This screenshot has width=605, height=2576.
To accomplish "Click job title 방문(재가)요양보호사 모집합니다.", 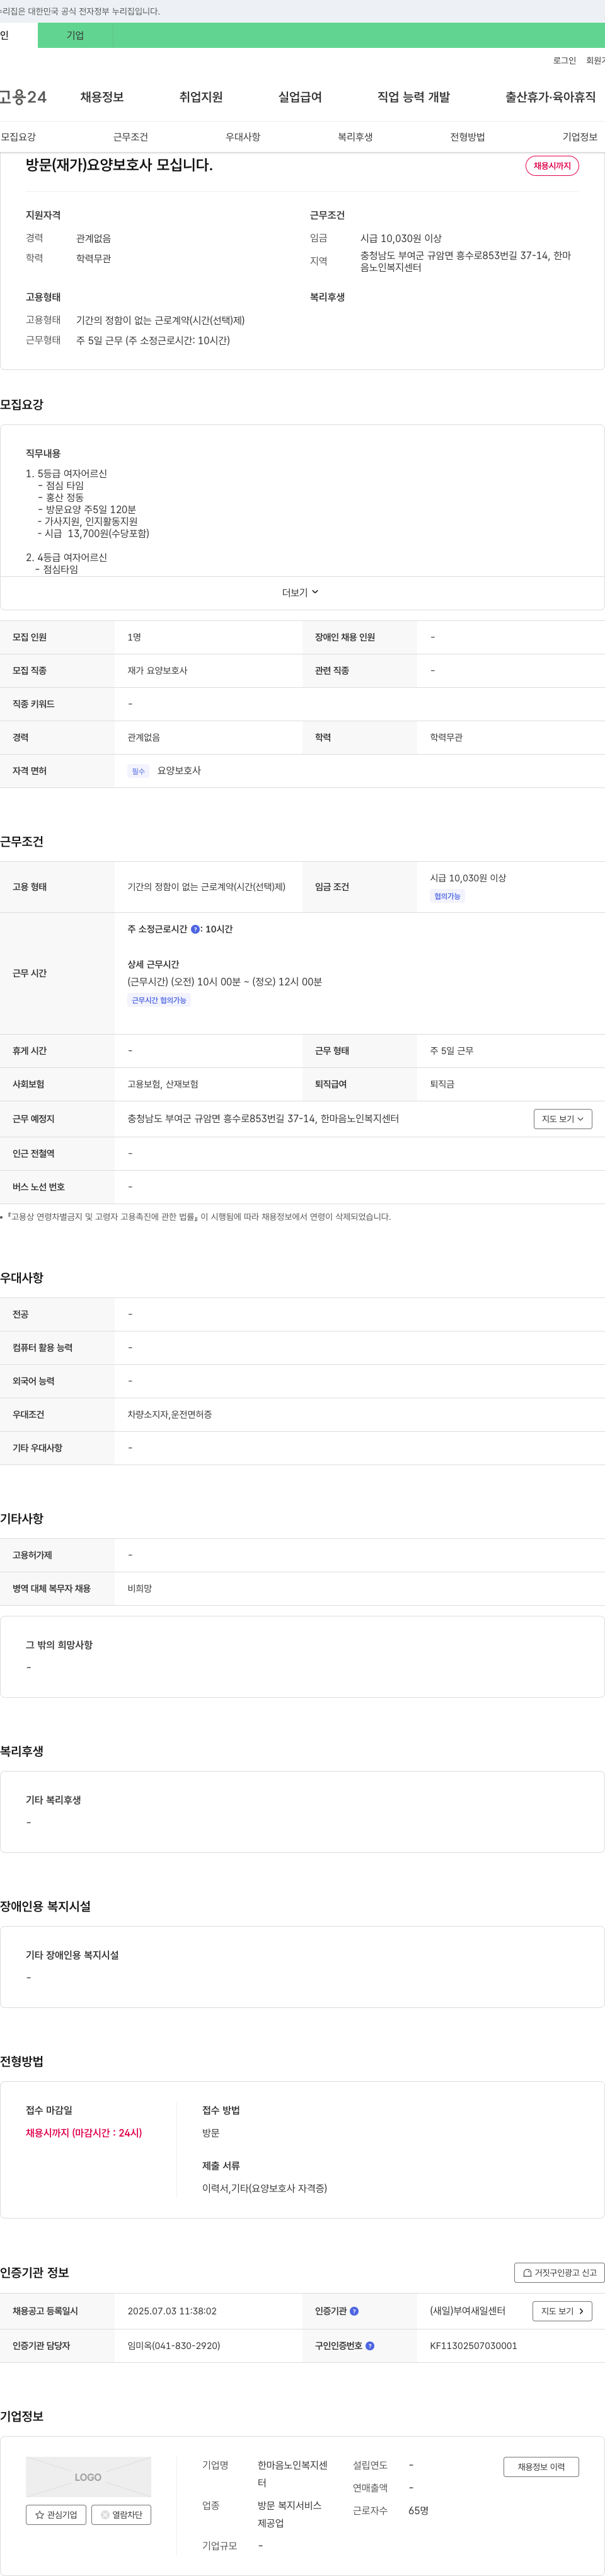I will 119,165.
